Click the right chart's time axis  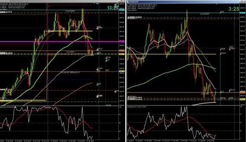click(183, 141)
